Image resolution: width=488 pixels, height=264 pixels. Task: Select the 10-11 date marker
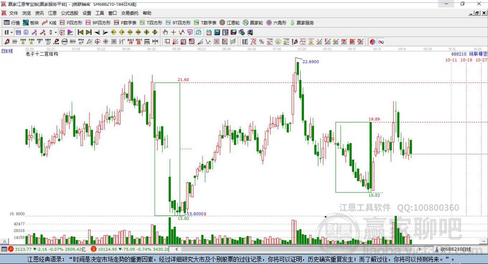[451, 60]
